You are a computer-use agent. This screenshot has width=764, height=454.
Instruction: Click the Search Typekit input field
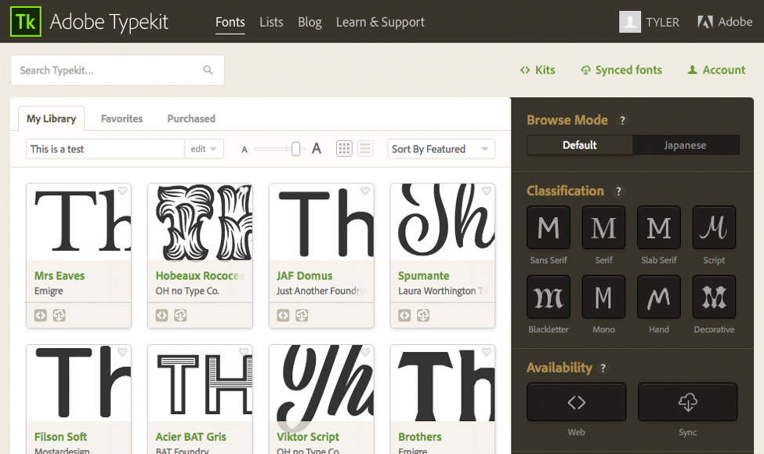coord(118,71)
